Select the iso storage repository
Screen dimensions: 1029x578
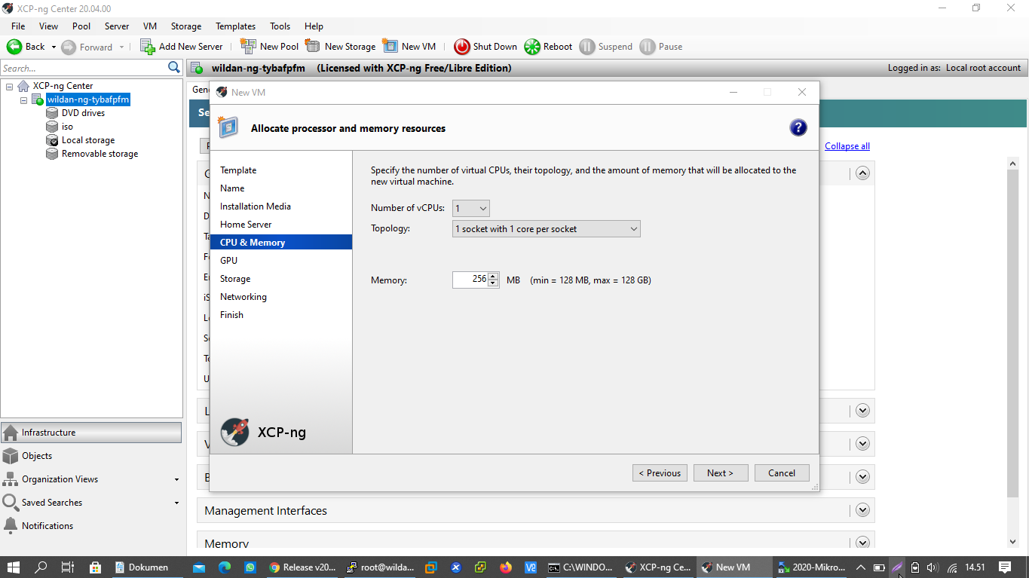coord(67,127)
